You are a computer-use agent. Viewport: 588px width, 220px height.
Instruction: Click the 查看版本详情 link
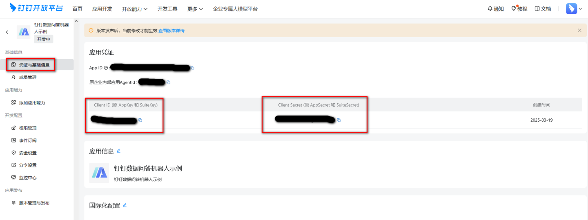171,31
